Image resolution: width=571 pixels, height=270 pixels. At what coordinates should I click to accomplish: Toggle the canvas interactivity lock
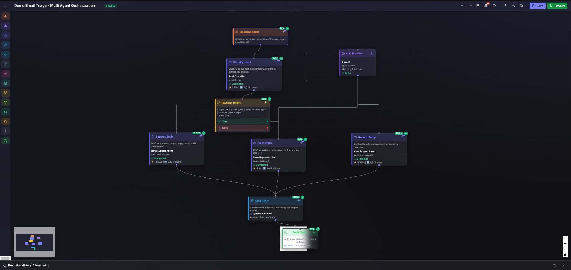coord(565,255)
